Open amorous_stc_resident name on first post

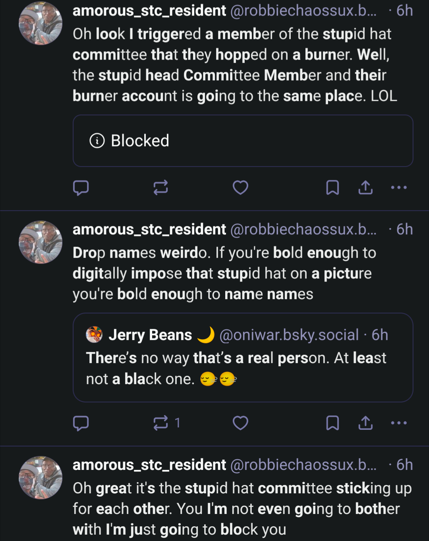coord(149,11)
